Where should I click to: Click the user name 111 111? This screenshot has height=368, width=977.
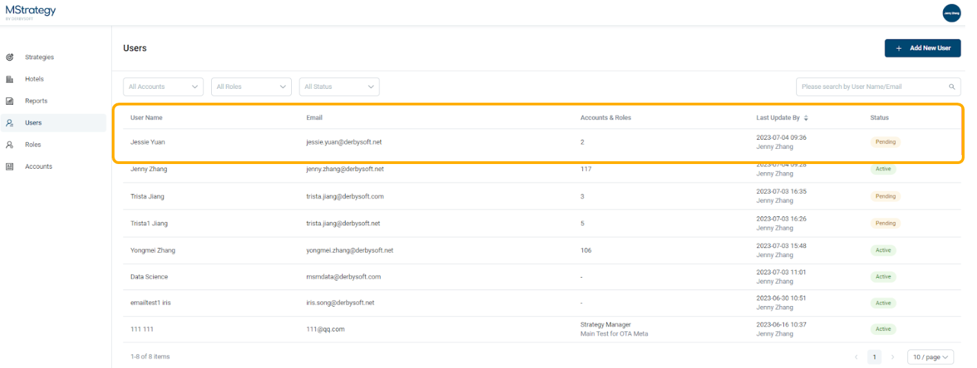[x=141, y=329]
